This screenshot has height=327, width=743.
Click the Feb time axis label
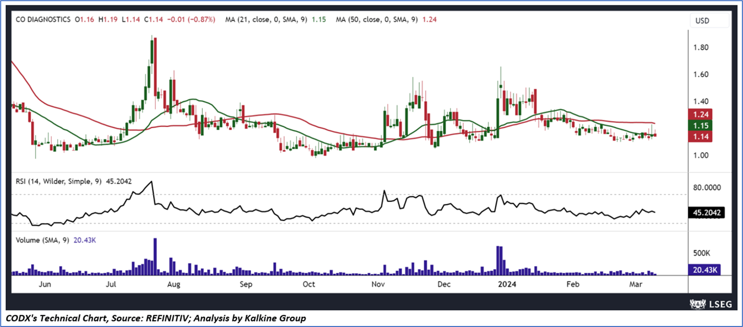573,284
